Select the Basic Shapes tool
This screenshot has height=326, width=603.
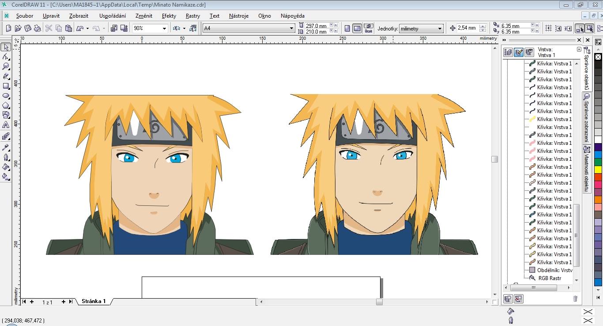(6, 115)
